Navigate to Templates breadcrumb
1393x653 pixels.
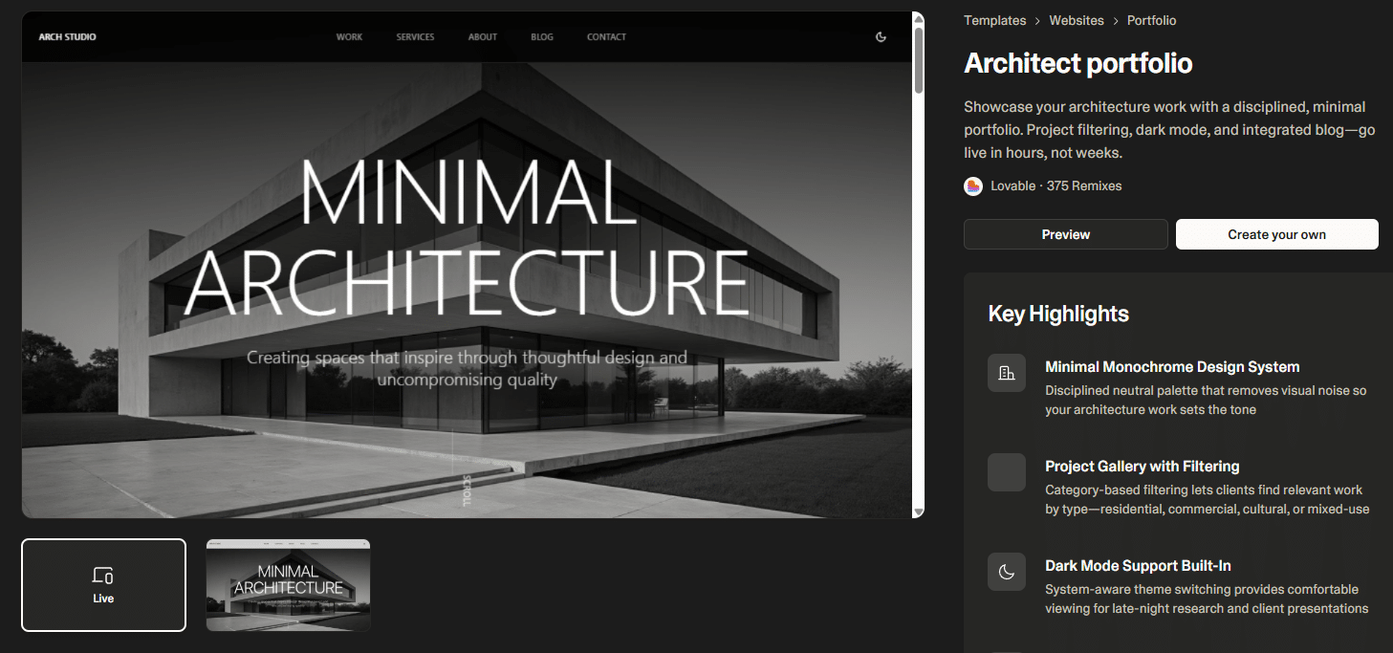point(994,20)
